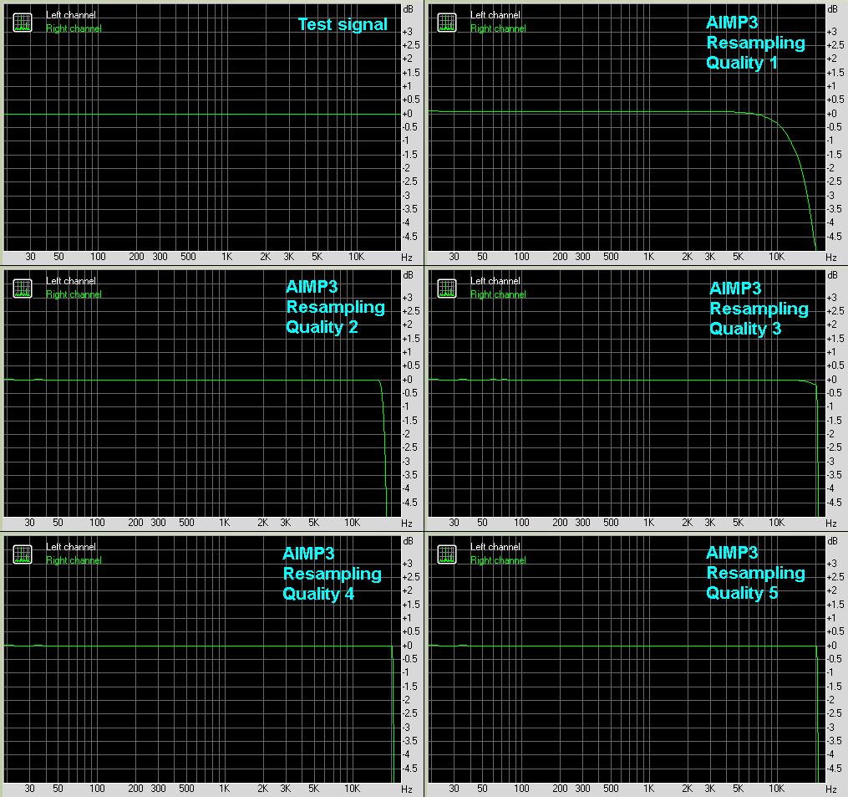The height and width of the screenshot is (797, 848).
Task: Click the graph icon in the Quality 4 panel
Action: pyautogui.click(x=23, y=554)
